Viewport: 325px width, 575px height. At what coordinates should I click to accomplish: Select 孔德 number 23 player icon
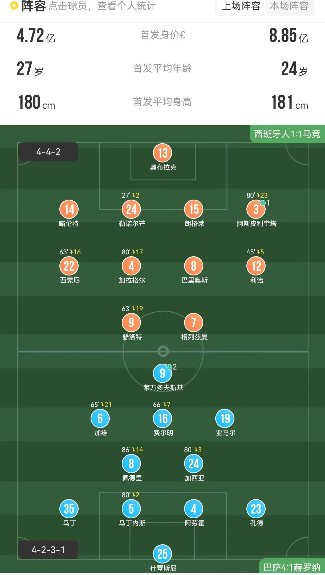click(256, 509)
